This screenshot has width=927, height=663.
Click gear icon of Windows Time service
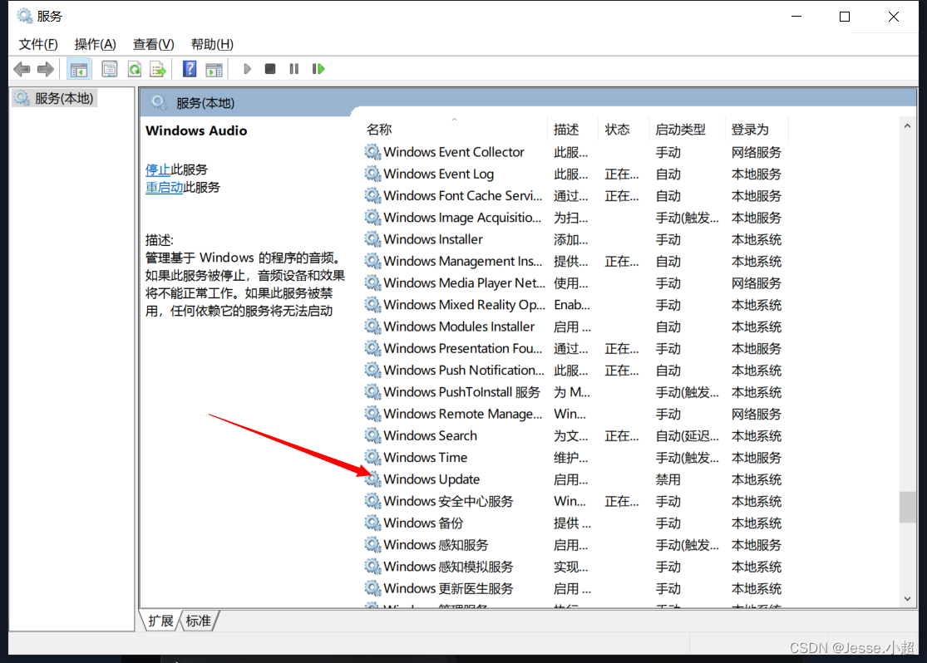tap(372, 457)
